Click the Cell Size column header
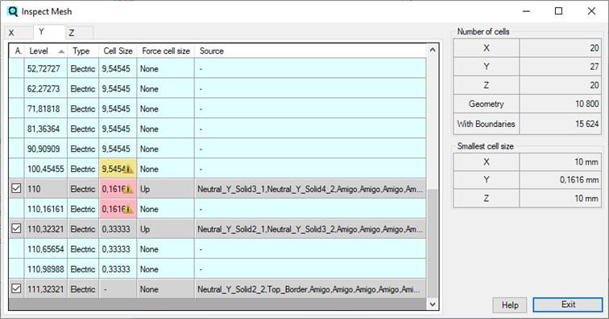This screenshot has height=319, width=609. pos(118,51)
